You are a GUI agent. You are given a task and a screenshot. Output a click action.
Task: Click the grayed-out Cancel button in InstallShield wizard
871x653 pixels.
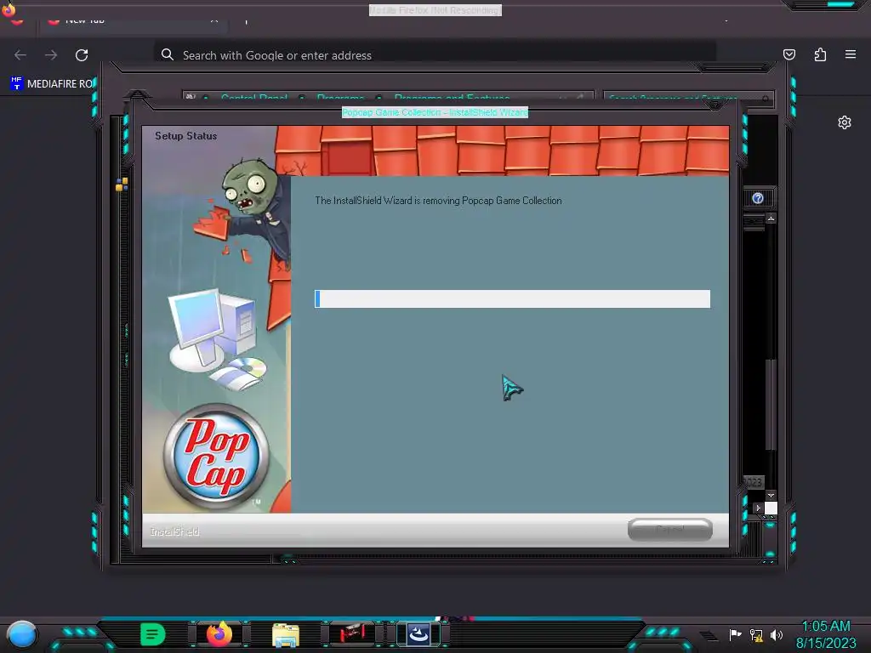tap(670, 530)
